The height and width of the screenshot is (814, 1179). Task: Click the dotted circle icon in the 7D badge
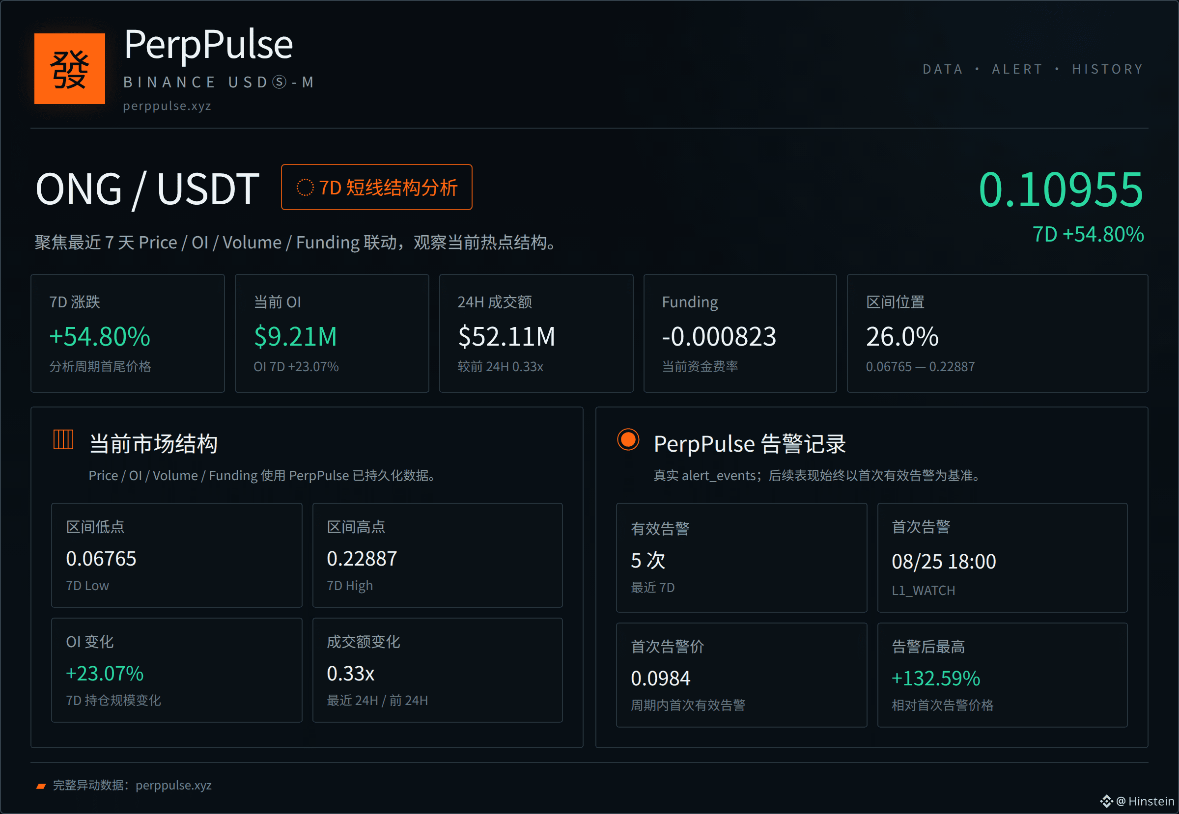[305, 187]
